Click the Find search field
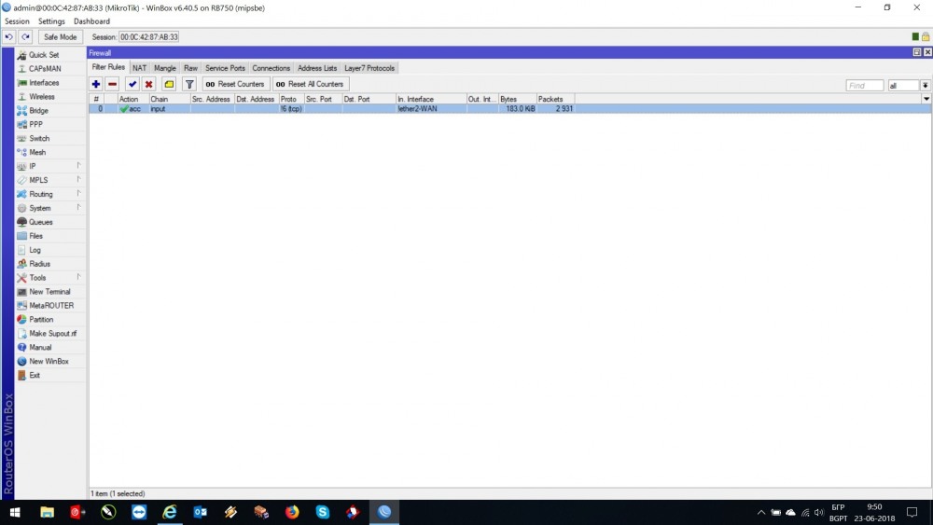Image resolution: width=933 pixels, height=525 pixels. tap(865, 85)
